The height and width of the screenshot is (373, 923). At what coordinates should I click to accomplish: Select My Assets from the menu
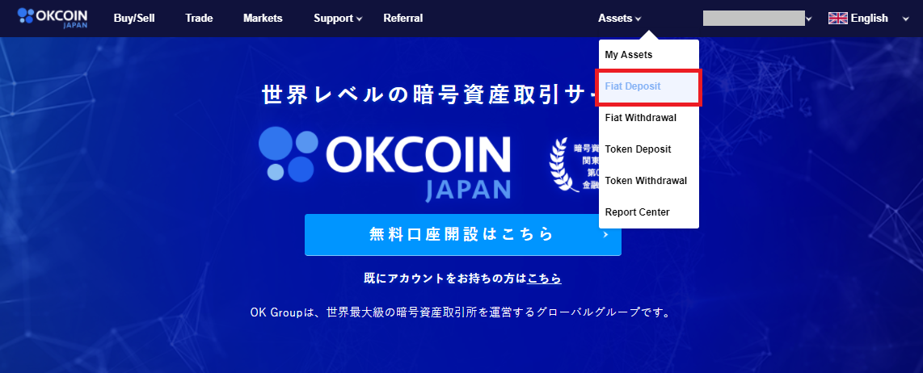(649, 55)
